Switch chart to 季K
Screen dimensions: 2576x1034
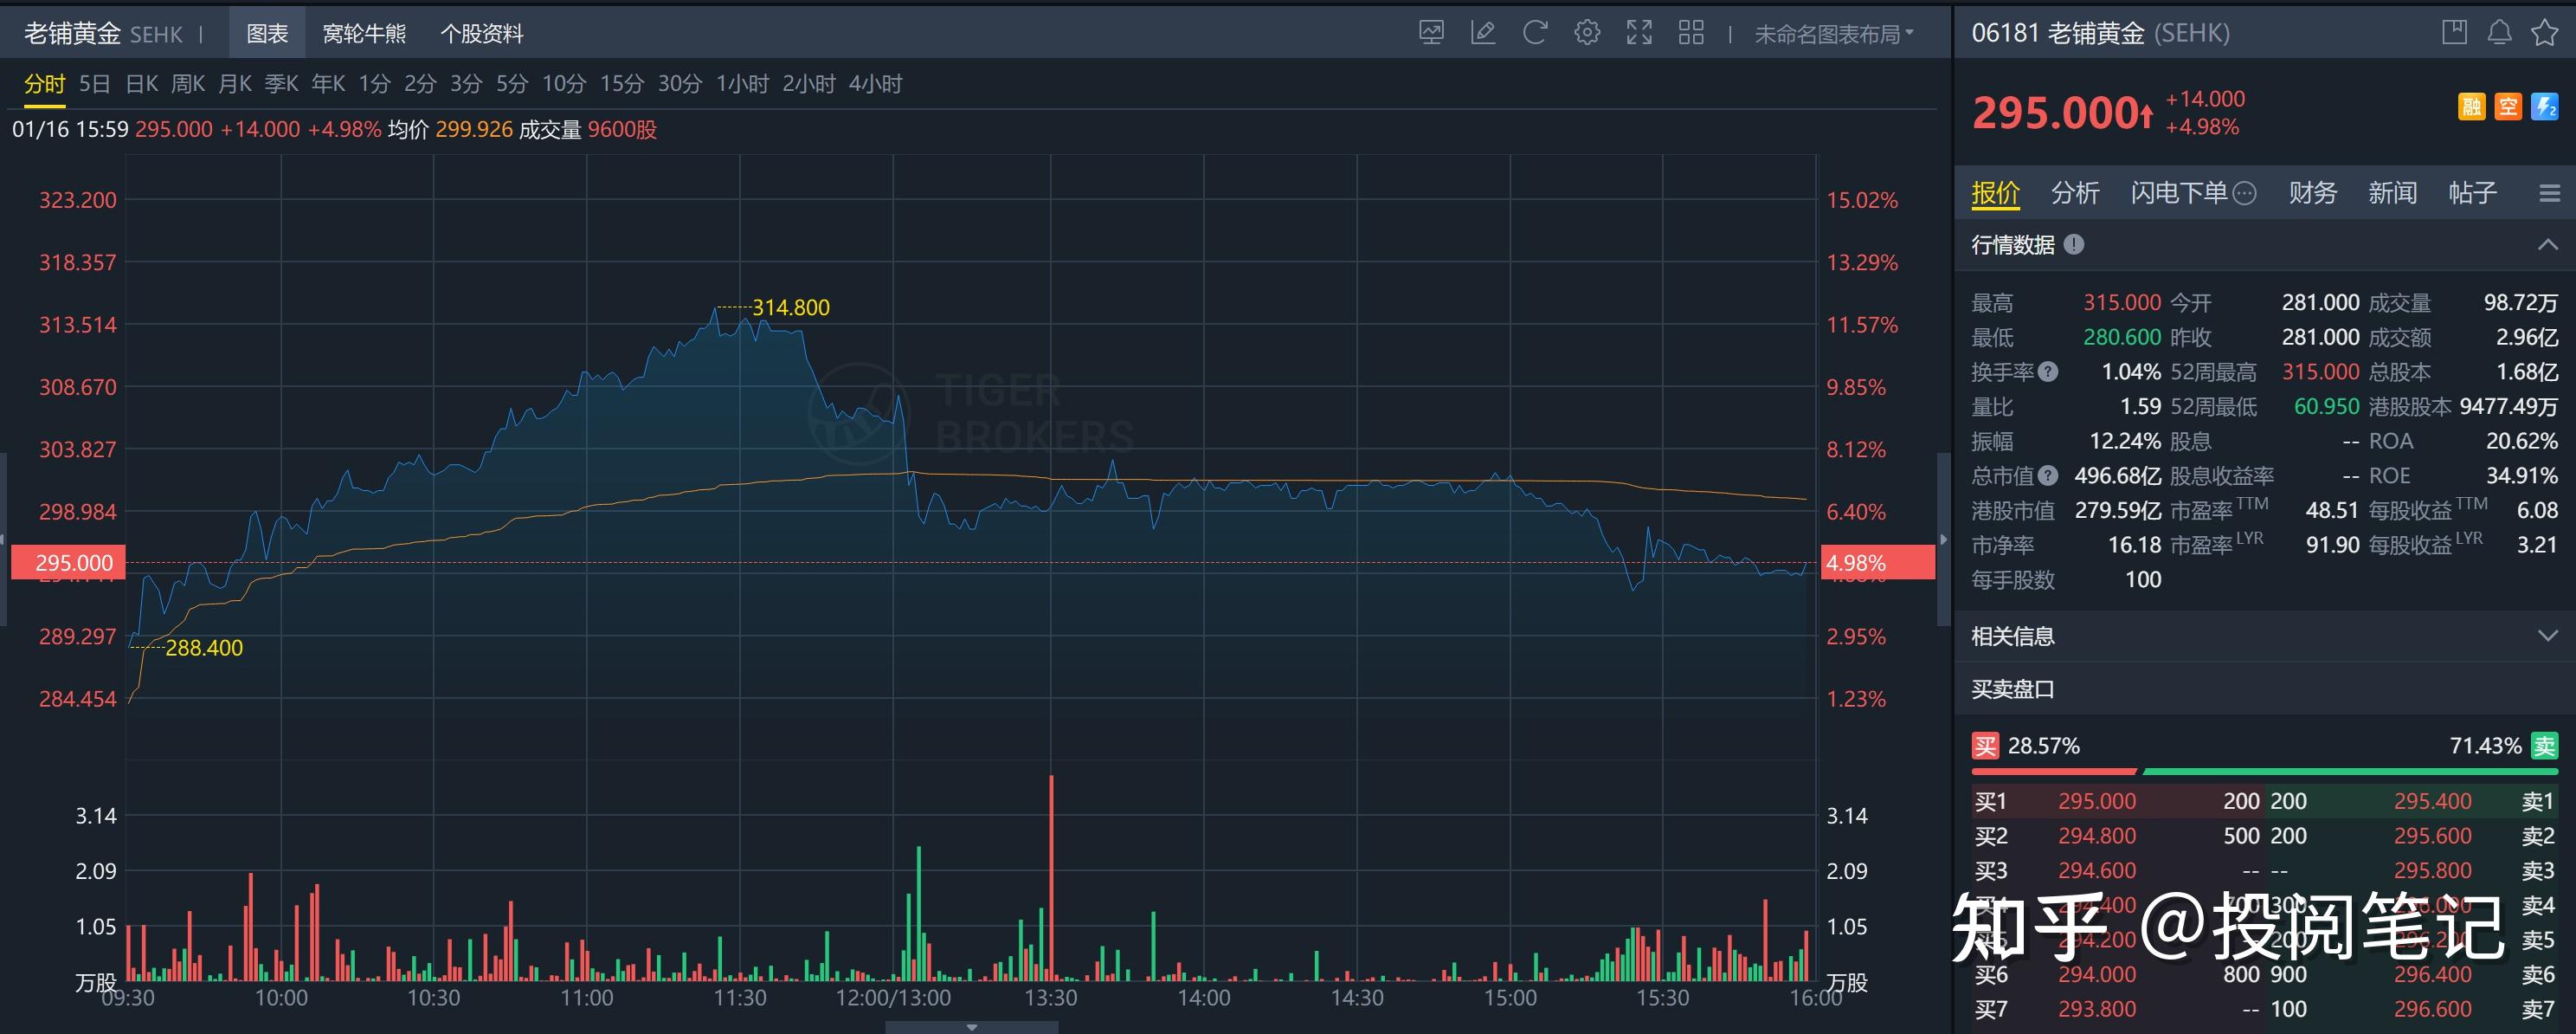[282, 84]
